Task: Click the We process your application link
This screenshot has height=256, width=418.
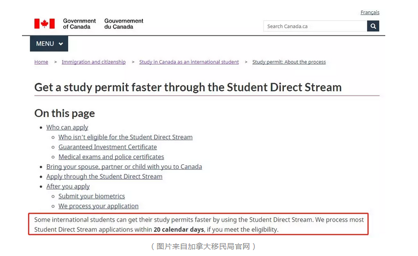Action: click(x=98, y=206)
